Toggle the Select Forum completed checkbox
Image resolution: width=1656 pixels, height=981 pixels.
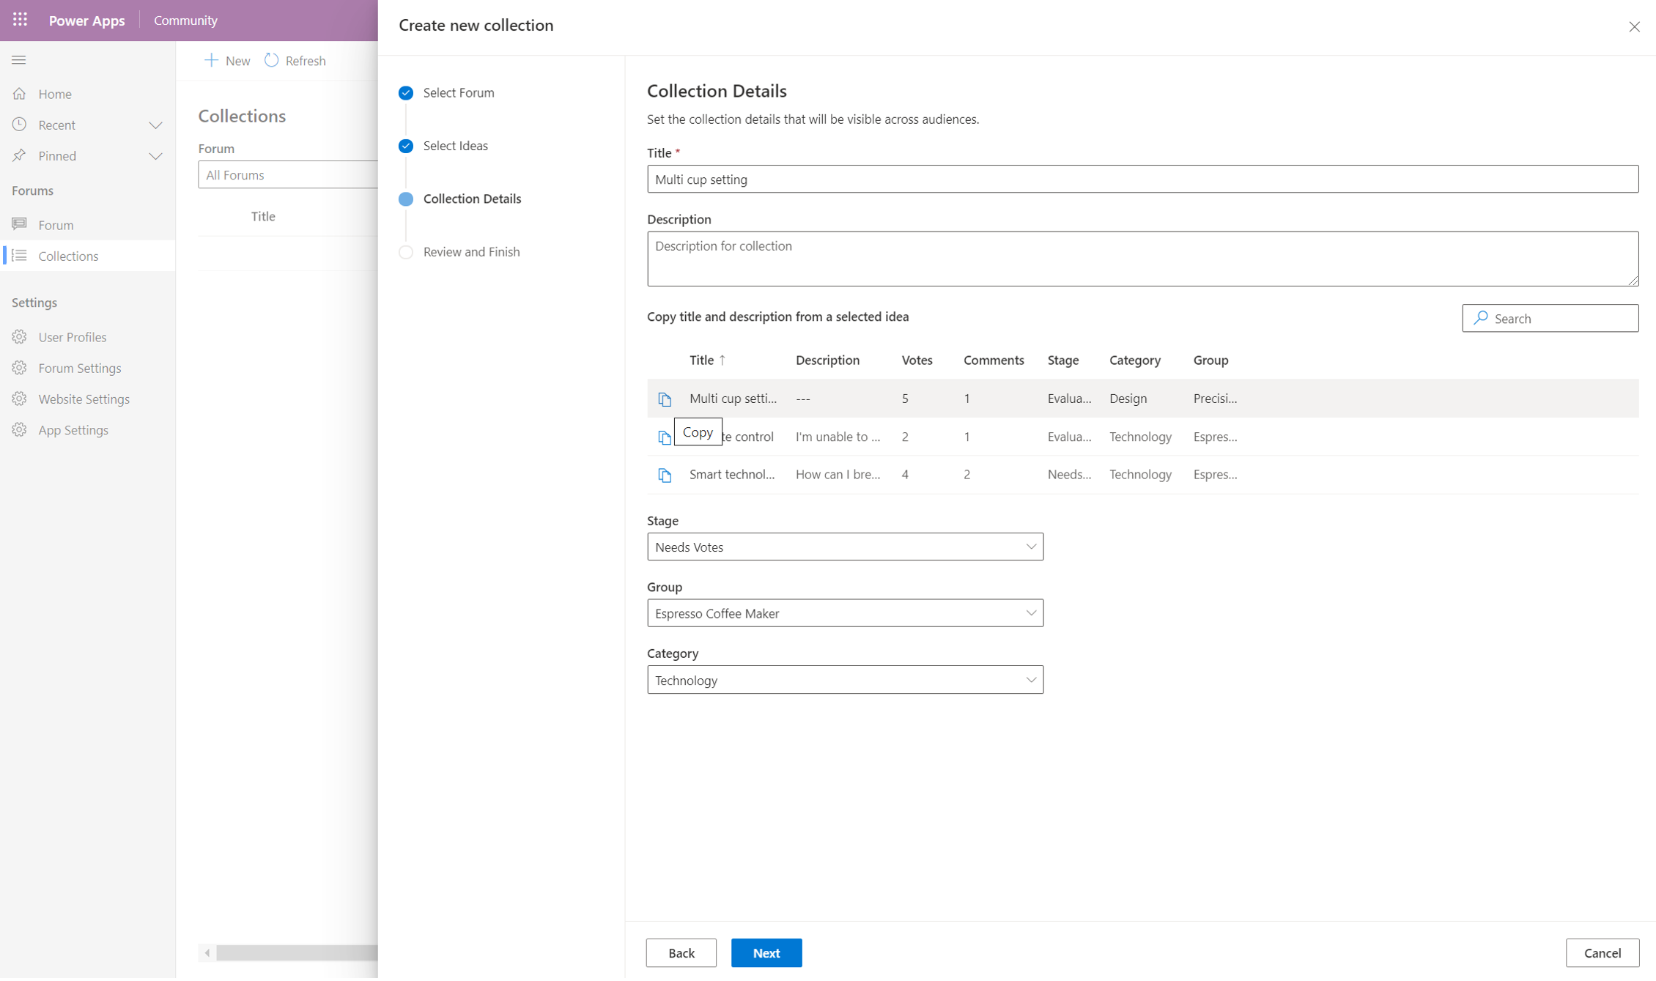[x=405, y=92]
